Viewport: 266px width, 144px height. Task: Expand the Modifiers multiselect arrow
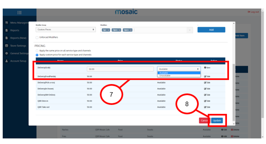point(190,30)
